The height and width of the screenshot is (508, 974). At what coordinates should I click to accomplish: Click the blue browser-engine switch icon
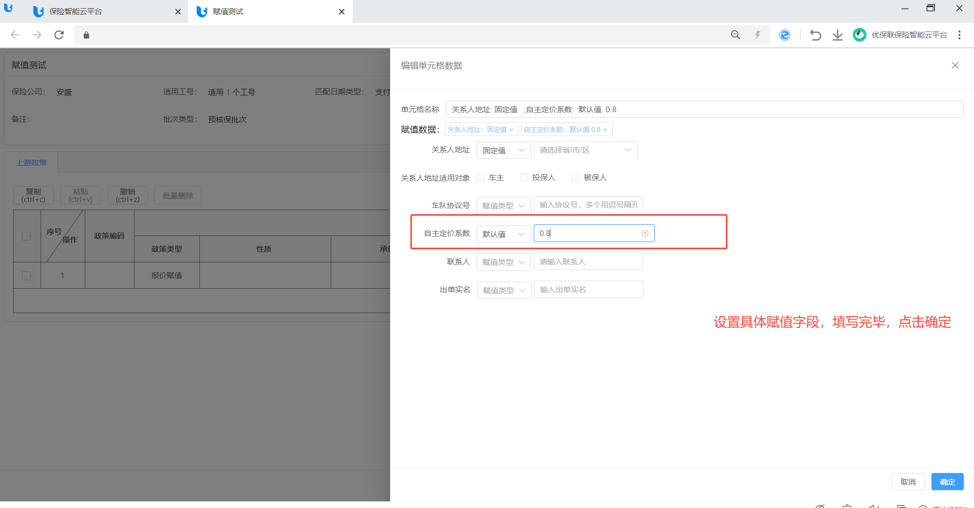click(785, 35)
